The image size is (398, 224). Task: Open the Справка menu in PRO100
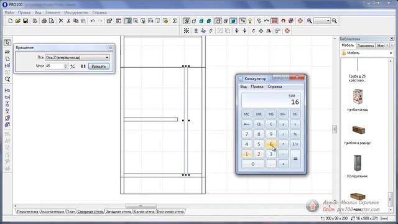(x=99, y=12)
